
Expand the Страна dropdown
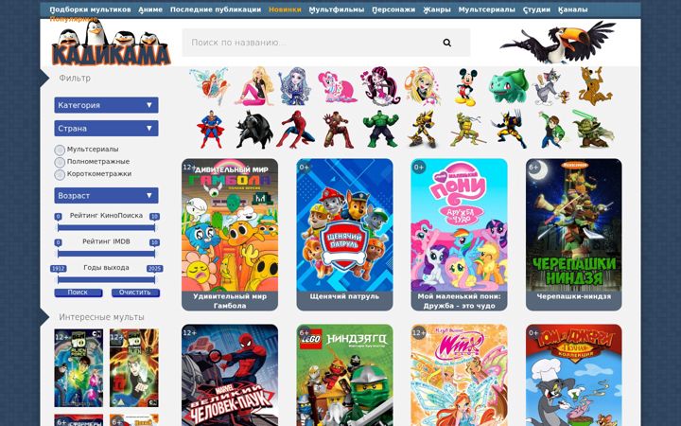pos(106,129)
